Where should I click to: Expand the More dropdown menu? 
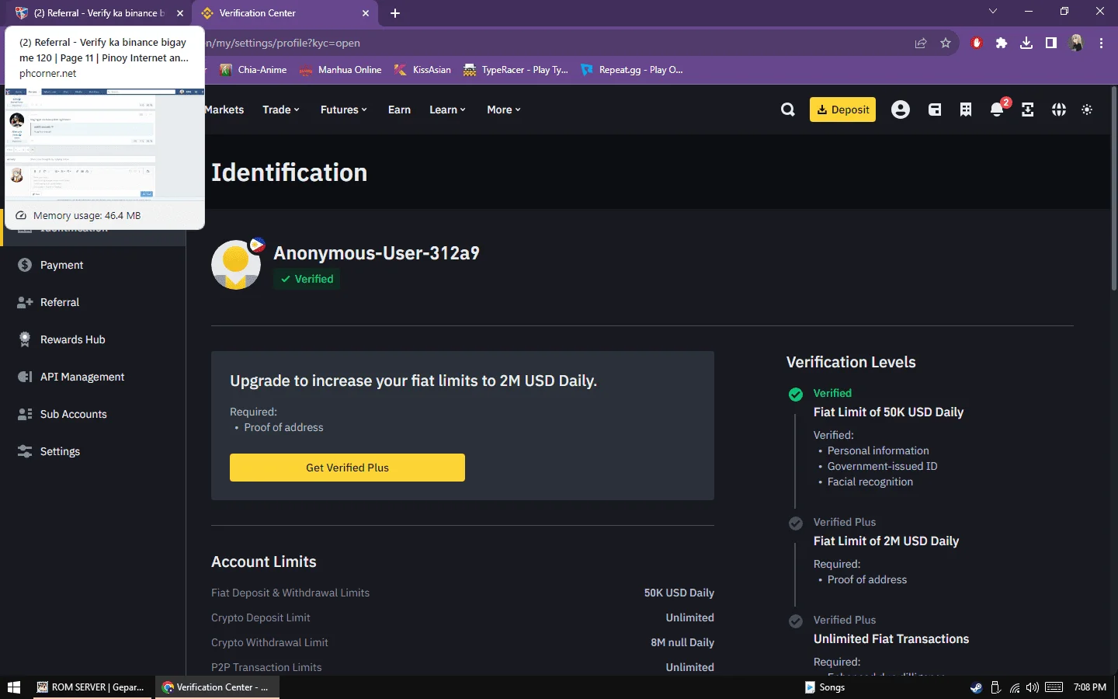[504, 110]
